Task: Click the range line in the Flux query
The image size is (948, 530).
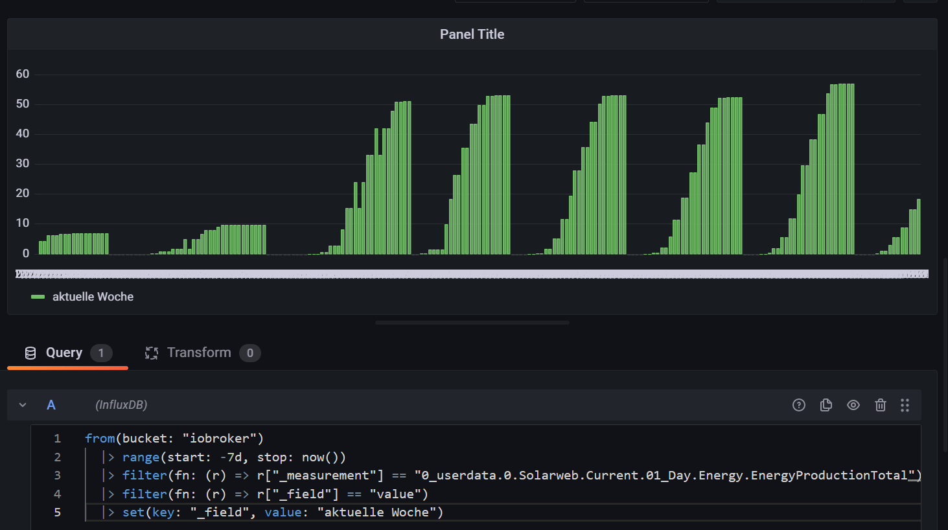Action: [224, 457]
